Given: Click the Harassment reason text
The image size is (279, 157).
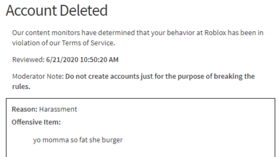Looking at the screenshot, I should pos(58,109).
